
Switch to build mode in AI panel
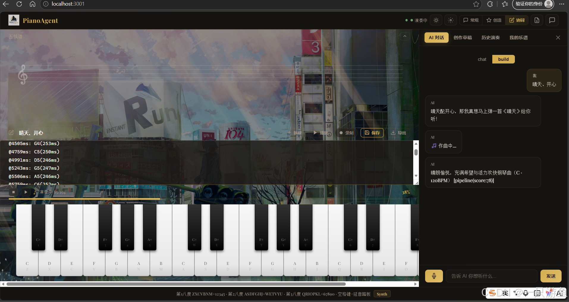pos(503,59)
